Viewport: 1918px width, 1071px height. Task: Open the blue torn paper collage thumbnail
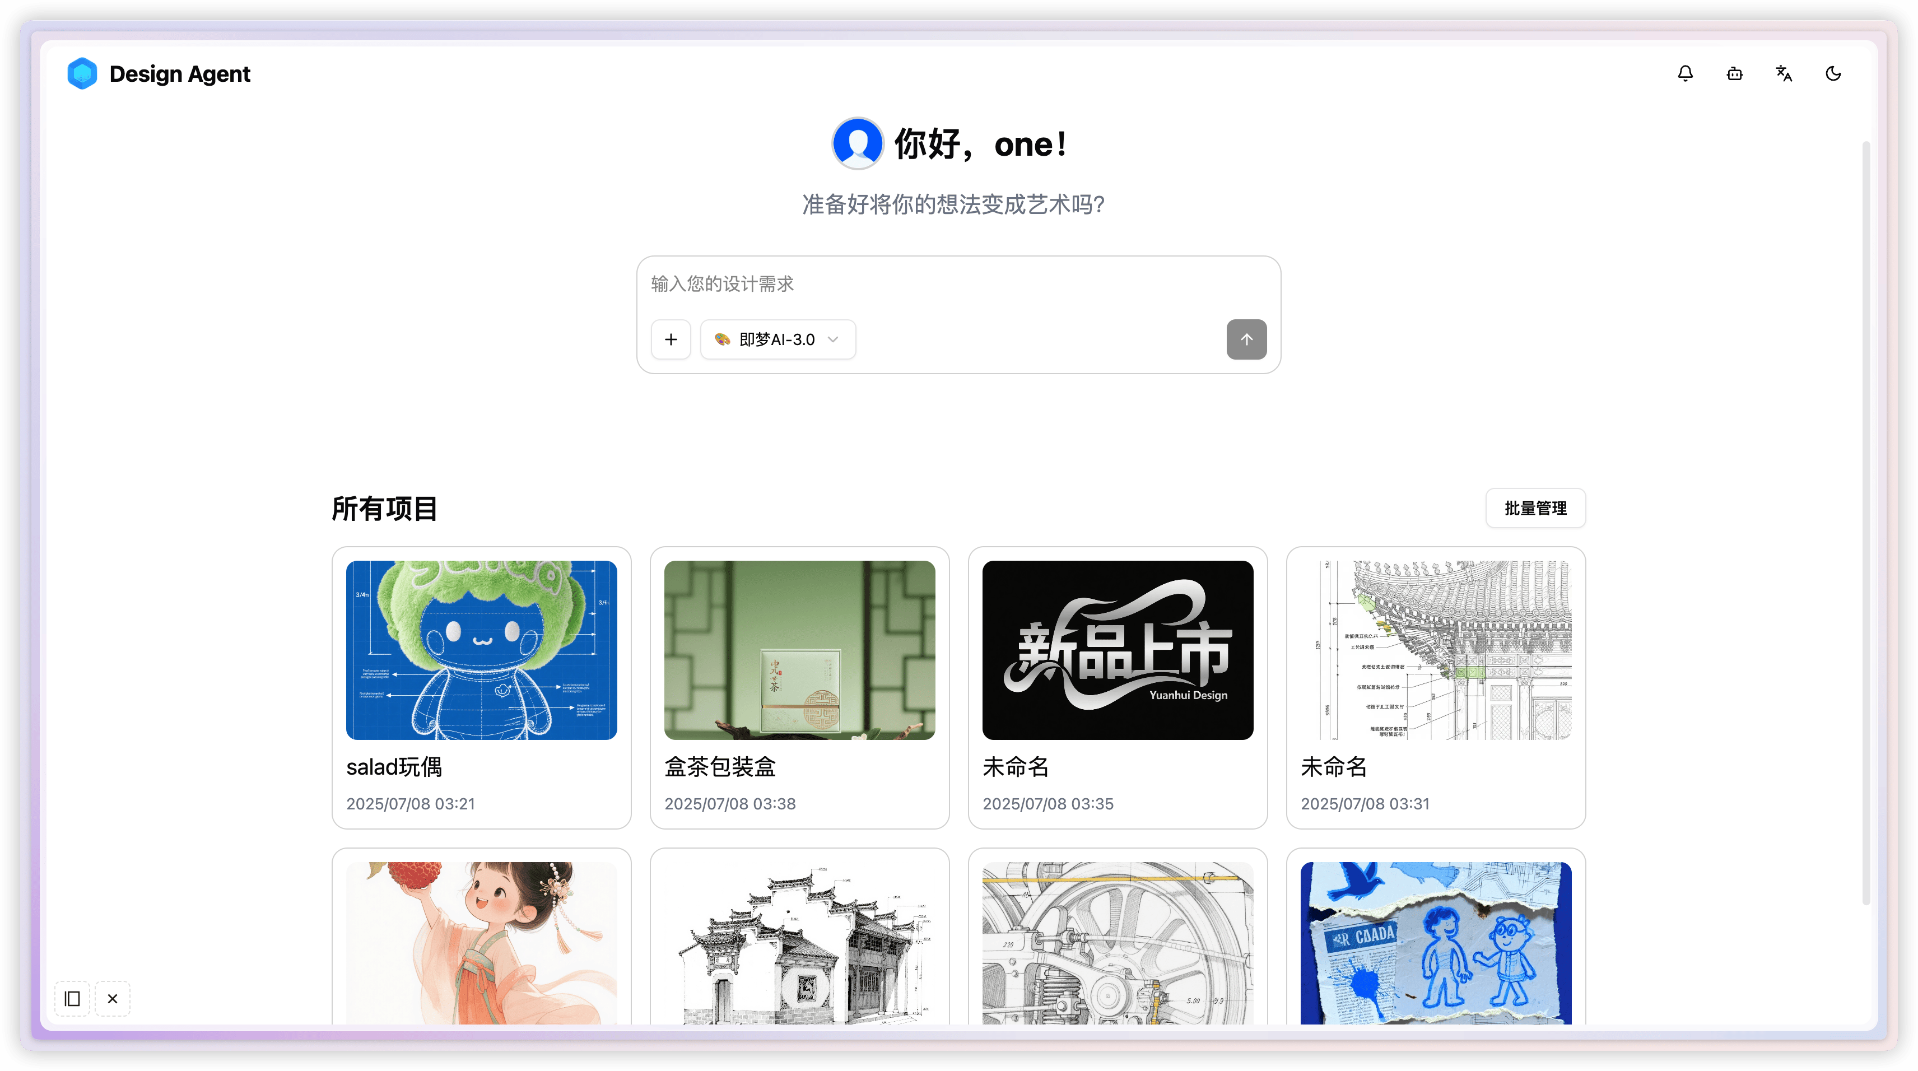pos(1436,943)
